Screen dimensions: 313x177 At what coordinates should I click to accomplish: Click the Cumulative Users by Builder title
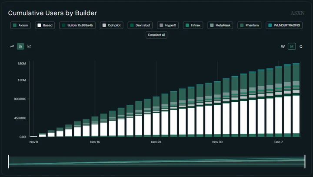point(53,13)
